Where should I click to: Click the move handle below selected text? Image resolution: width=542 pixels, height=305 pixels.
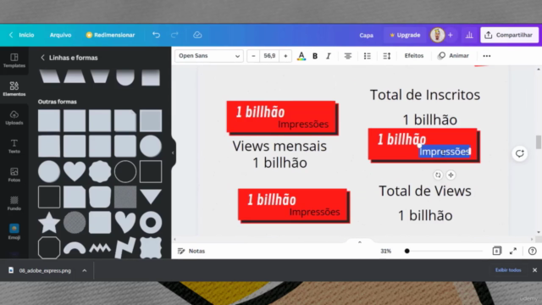451,175
